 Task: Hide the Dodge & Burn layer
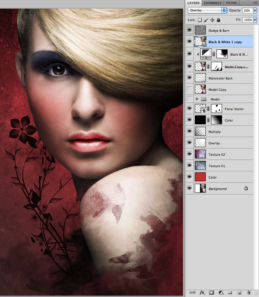190,30
